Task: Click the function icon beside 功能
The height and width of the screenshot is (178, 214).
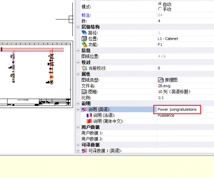Action: (84, 45)
